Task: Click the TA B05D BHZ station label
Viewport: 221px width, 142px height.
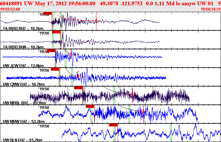Action: (19, 28)
